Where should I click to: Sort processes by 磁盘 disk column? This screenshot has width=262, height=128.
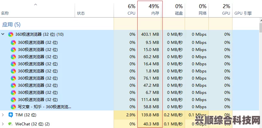point(174,10)
